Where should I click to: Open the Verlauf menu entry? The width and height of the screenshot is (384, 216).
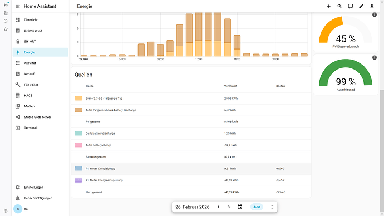pos(41,73)
